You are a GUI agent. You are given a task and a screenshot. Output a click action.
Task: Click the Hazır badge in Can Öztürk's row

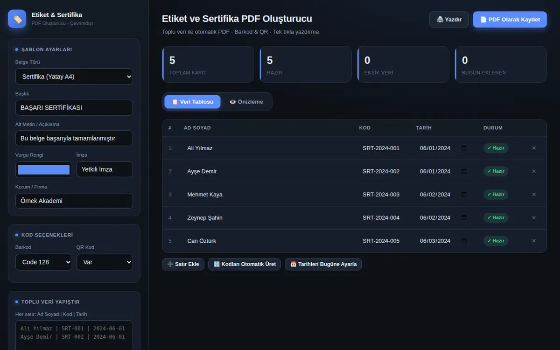(x=496, y=241)
